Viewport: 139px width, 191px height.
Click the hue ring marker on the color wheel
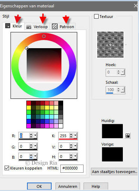[x=44, y=36]
